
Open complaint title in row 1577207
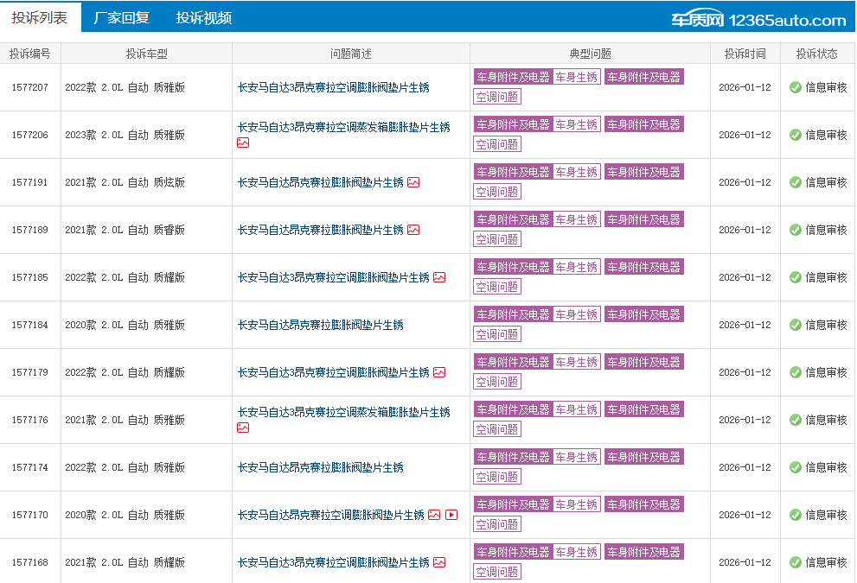coord(333,87)
